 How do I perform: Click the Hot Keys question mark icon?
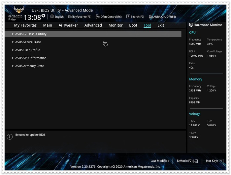click(221, 161)
